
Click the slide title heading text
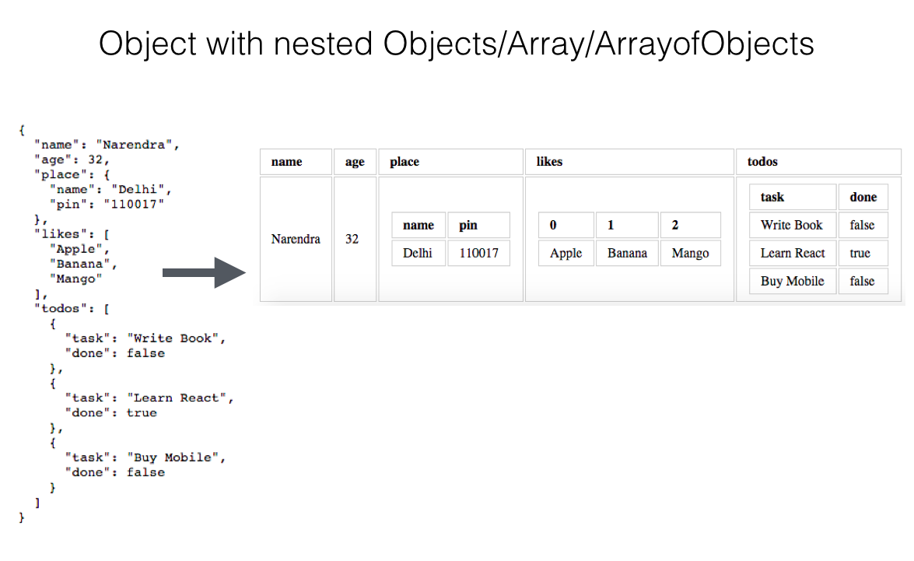click(457, 44)
